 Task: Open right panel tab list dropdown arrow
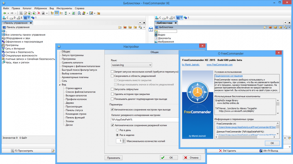[285, 23]
